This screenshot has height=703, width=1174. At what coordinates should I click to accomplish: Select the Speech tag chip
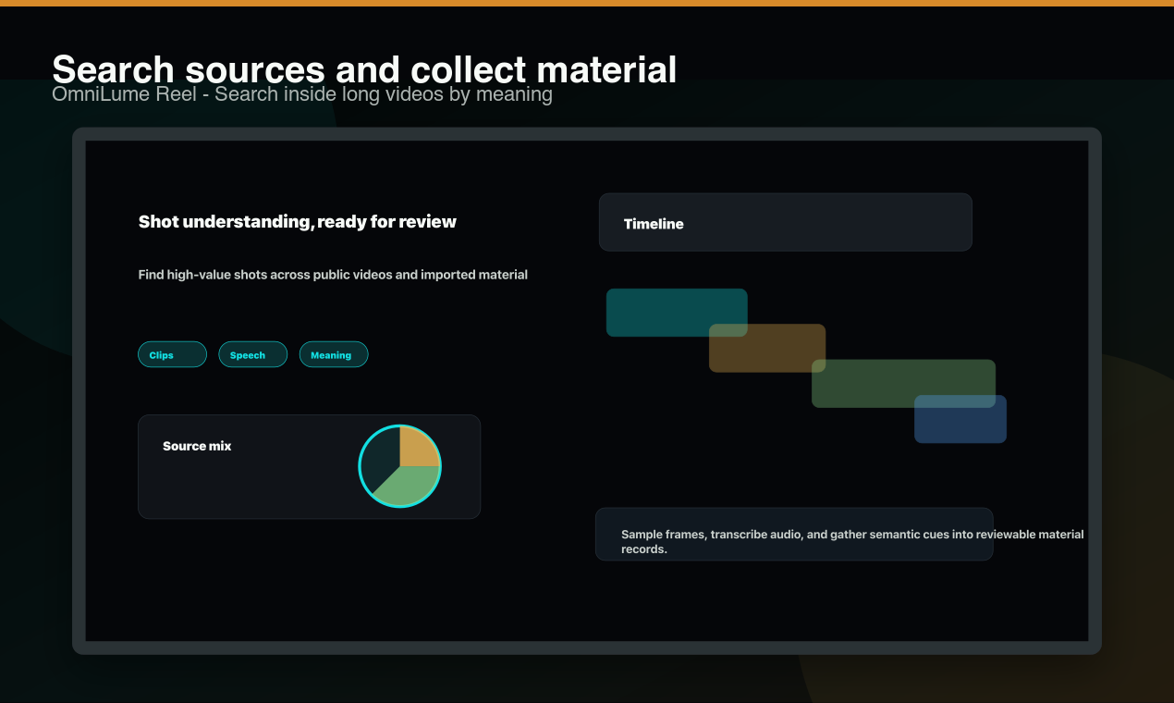pyautogui.click(x=252, y=354)
